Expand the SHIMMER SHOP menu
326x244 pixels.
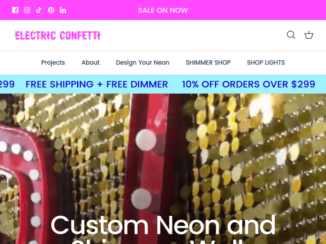click(x=208, y=62)
